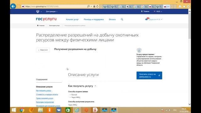
Task: Open the Odnoklassniki taskbar icon
Action: pyautogui.click(x=50, y=110)
